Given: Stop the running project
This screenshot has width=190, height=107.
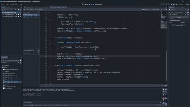Looking at the screenshot, I should pyautogui.click(x=166, y=4).
